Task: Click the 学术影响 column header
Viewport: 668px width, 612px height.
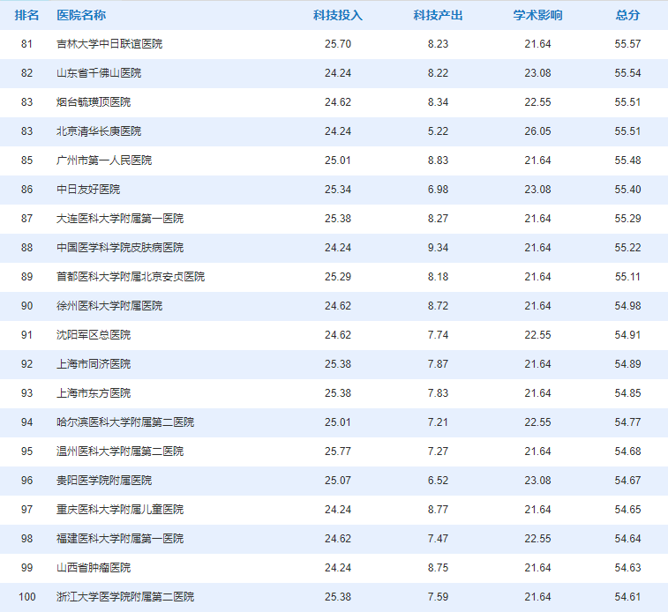Action: 537,15
